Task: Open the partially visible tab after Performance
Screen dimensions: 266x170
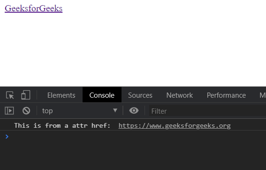Action: tap(262, 95)
